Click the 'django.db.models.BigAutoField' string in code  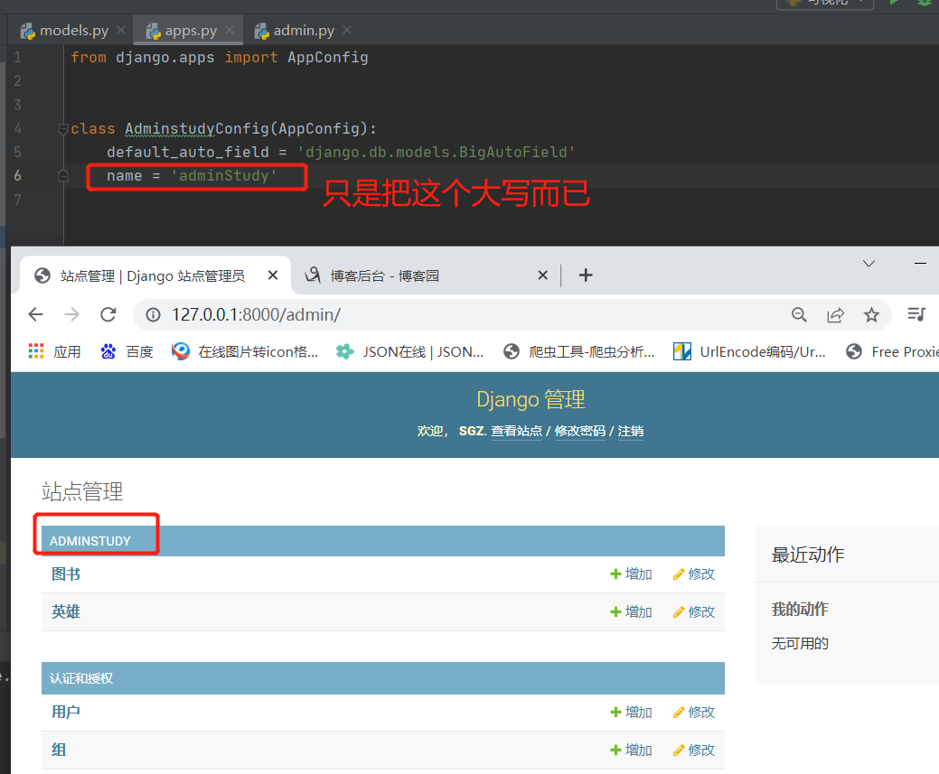point(436,152)
